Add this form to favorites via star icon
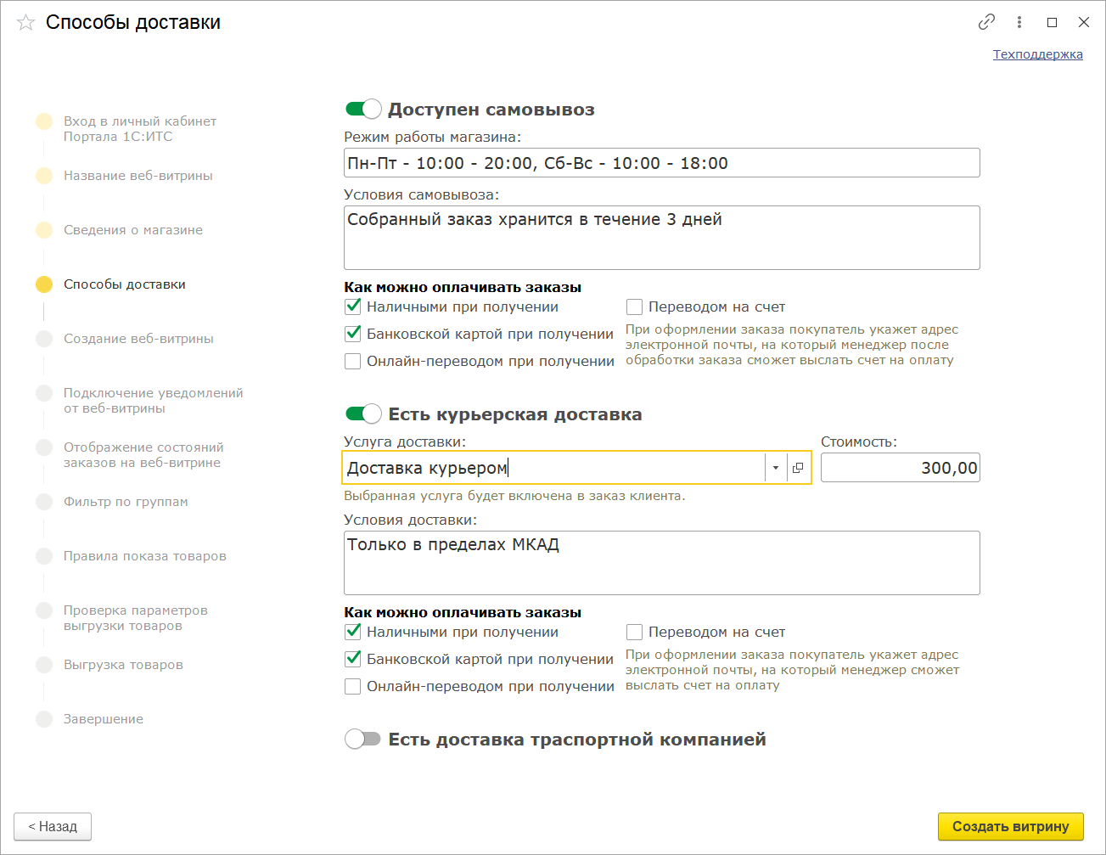This screenshot has width=1106, height=855. point(25,23)
